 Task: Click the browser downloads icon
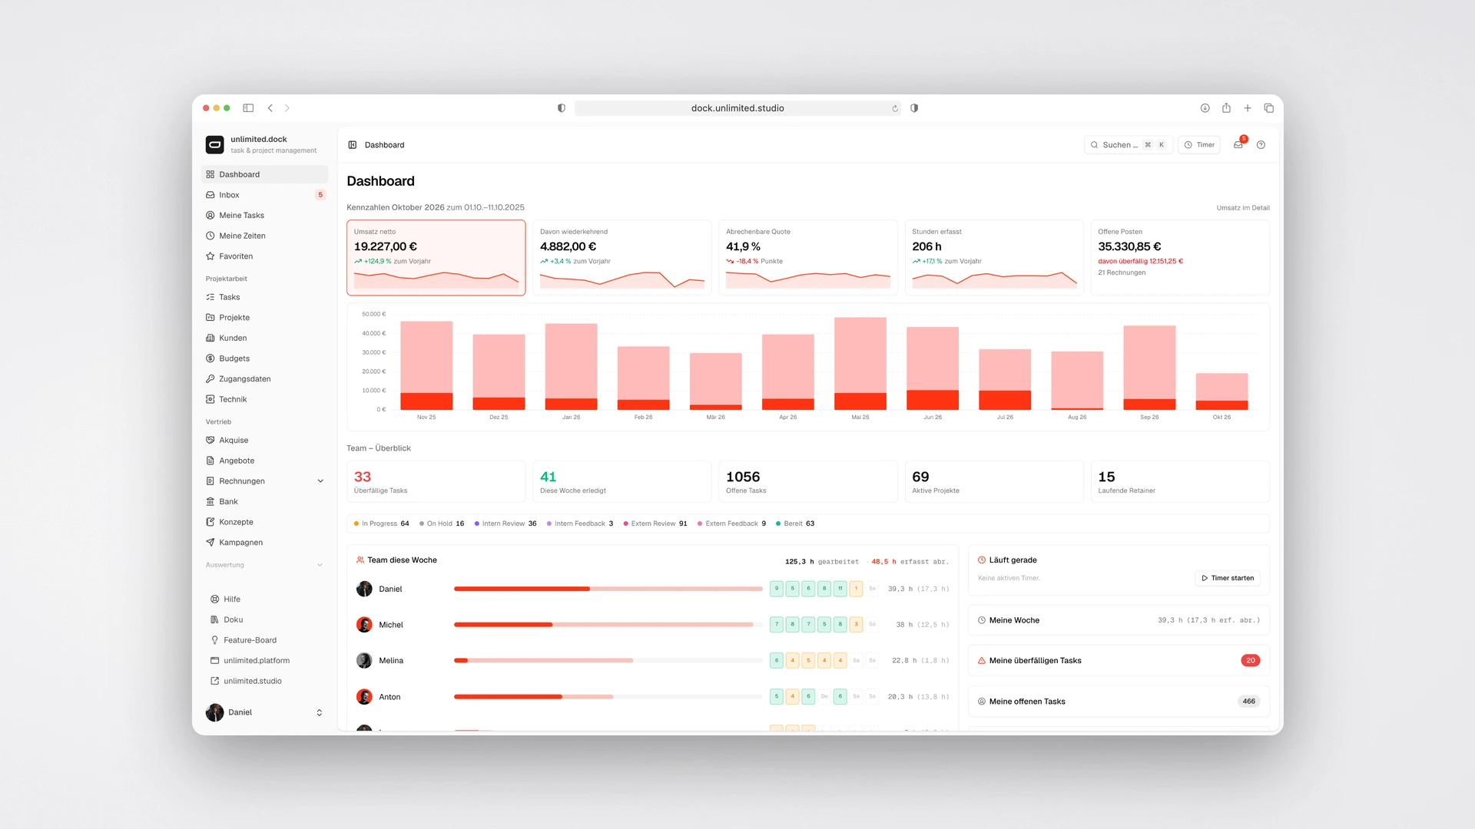1205,108
